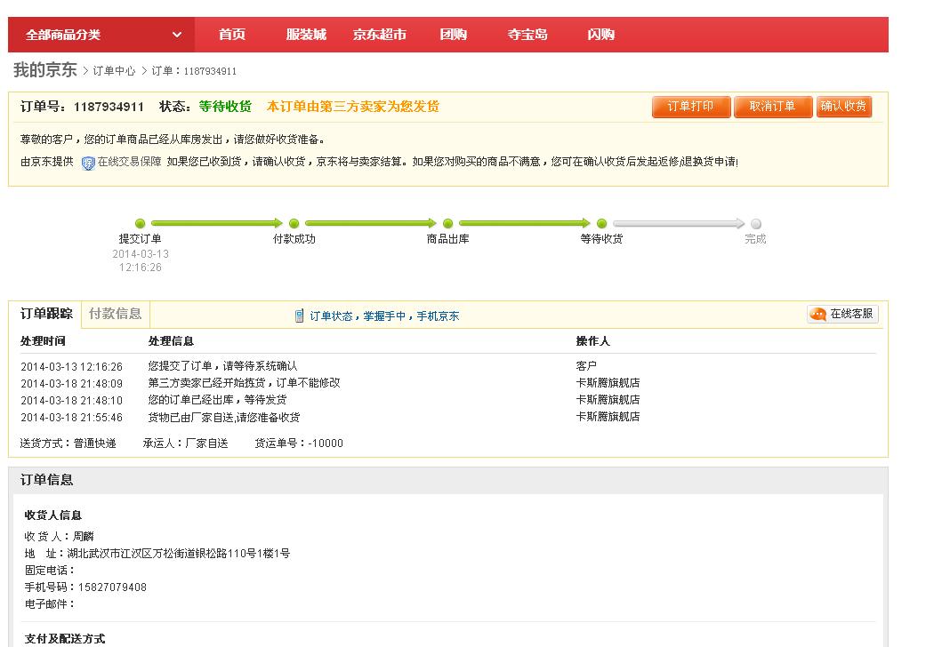Screen dimensions: 934x647
Task: Select the 订单跟踪 tab
Action: (x=46, y=314)
